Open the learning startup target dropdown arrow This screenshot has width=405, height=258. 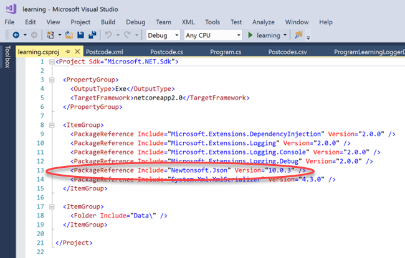[x=285, y=35]
